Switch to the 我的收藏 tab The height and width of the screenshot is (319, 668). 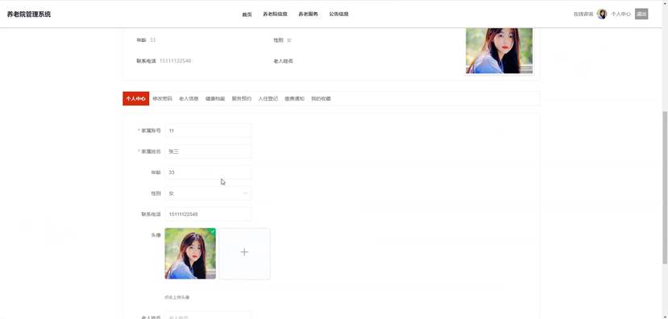click(x=321, y=98)
